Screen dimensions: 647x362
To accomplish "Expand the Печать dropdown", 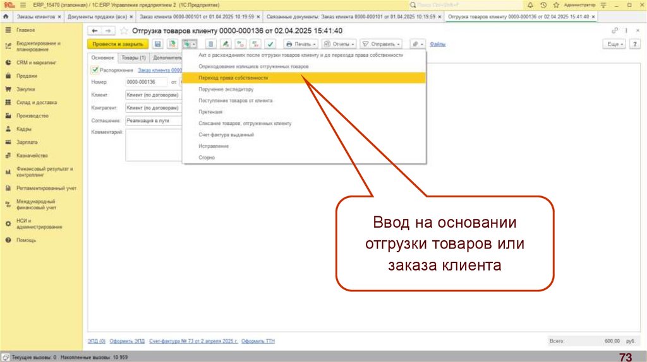I will (x=301, y=44).
